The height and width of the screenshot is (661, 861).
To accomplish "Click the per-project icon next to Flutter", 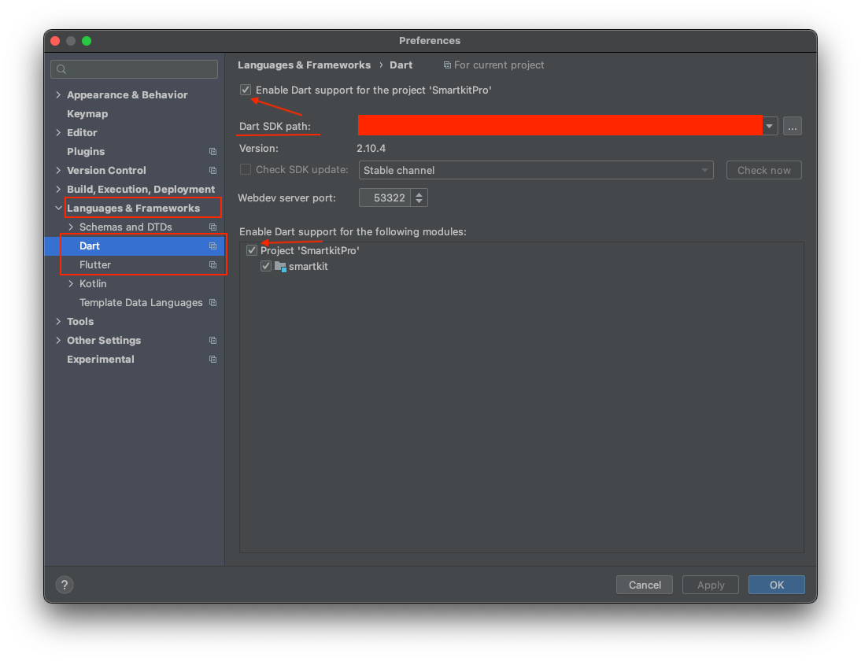I will click(212, 264).
